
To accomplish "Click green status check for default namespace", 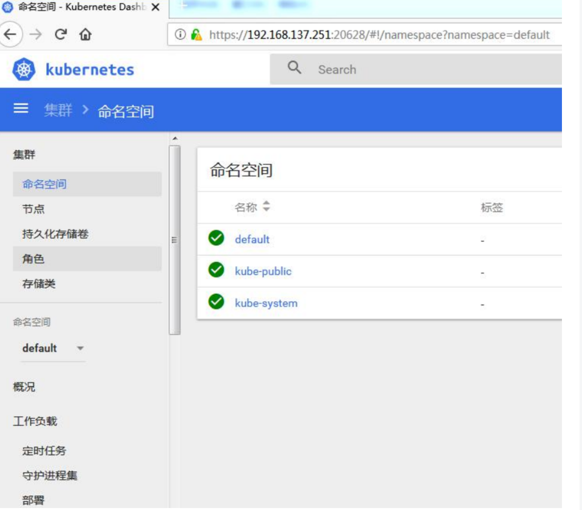I will tap(216, 238).
